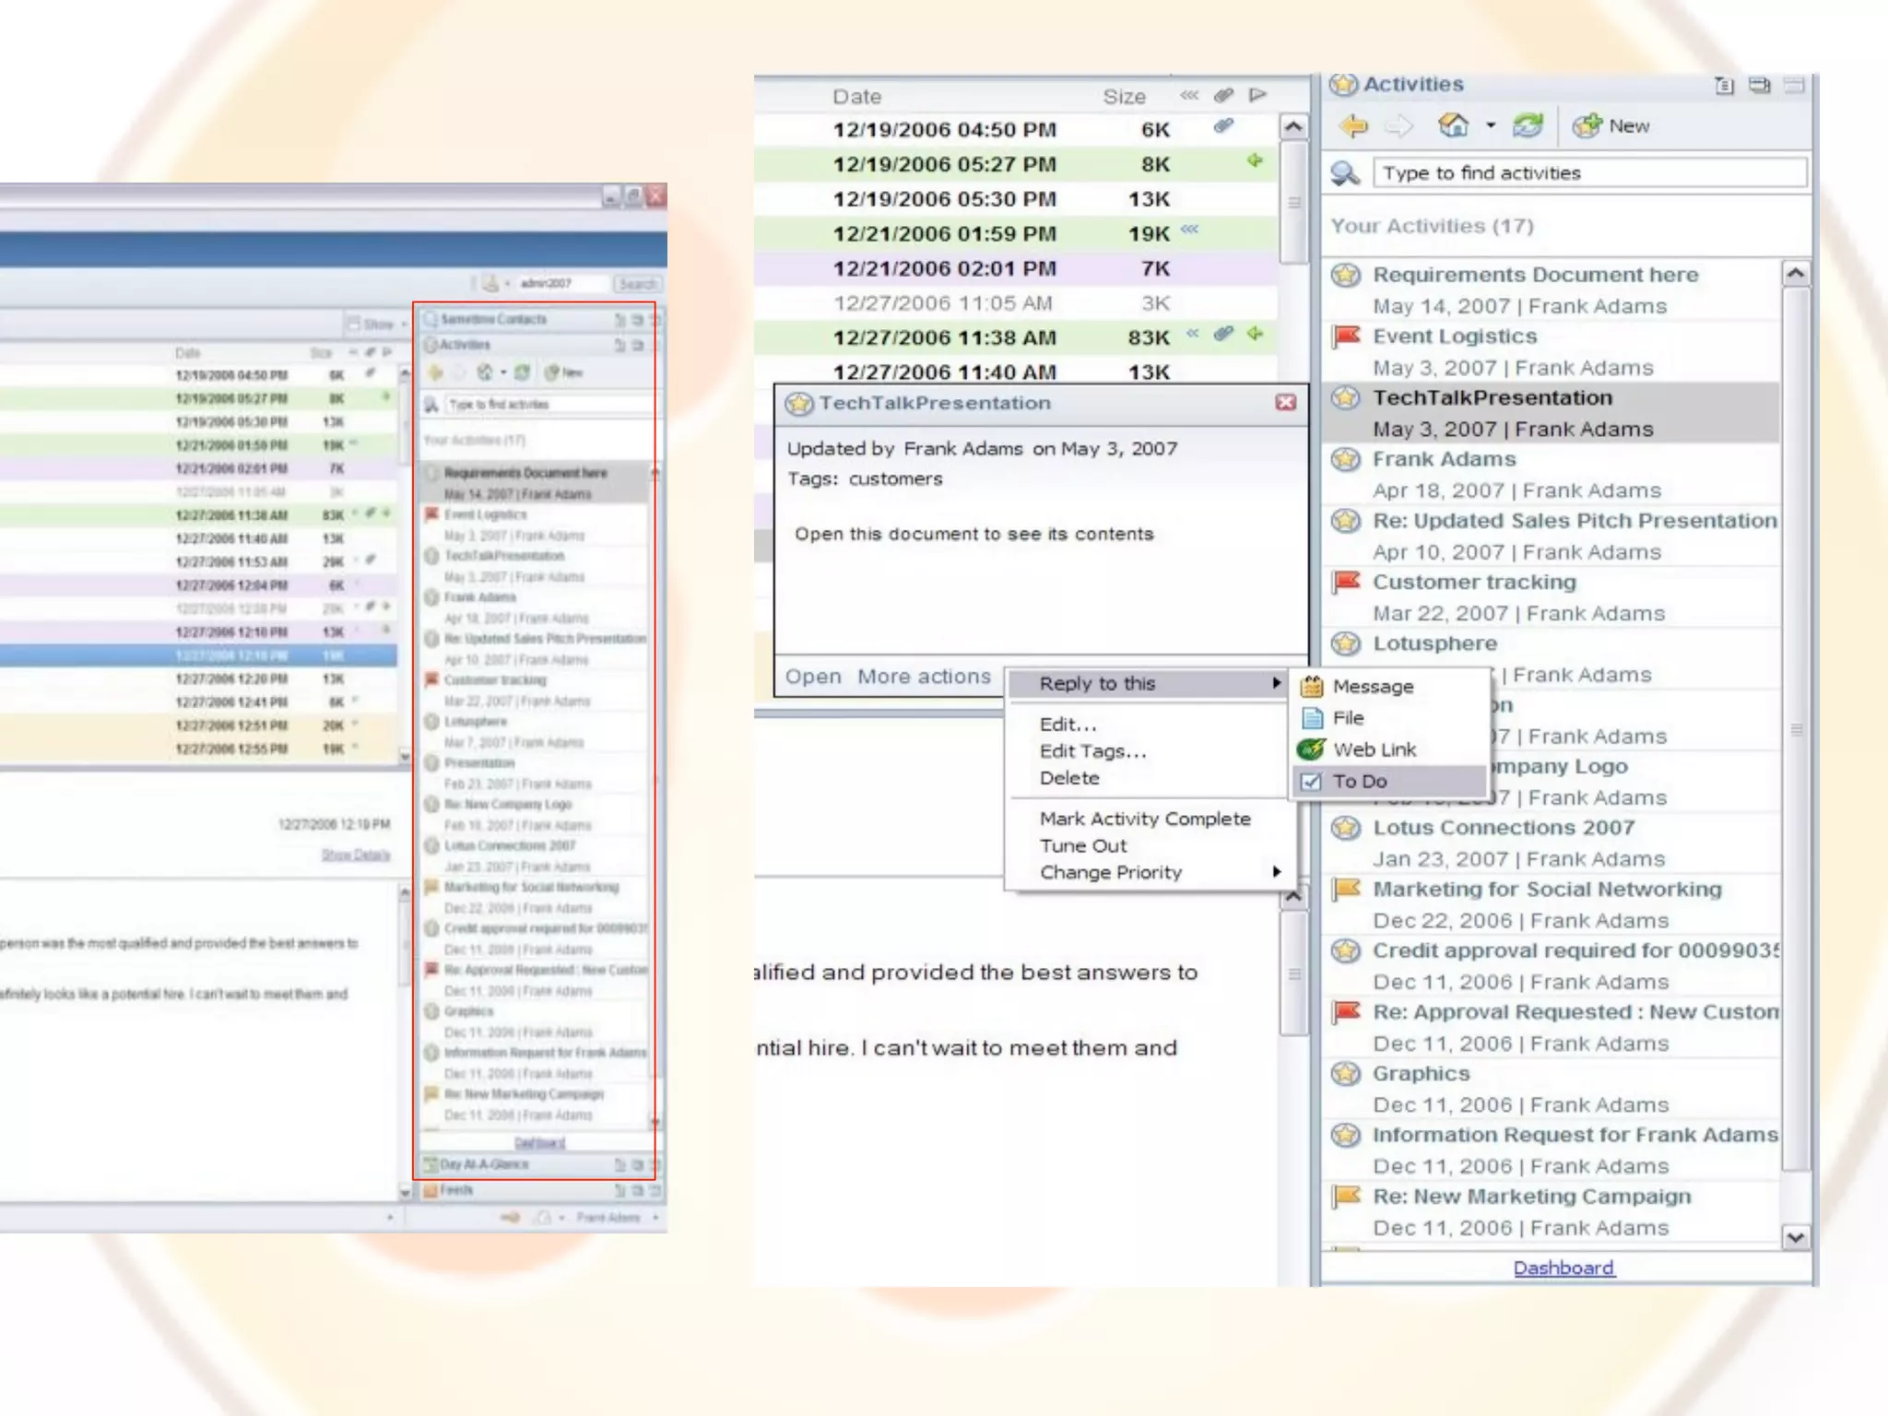
Task: Close the TechTalkPresentation popup
Action: point(1286,403)
